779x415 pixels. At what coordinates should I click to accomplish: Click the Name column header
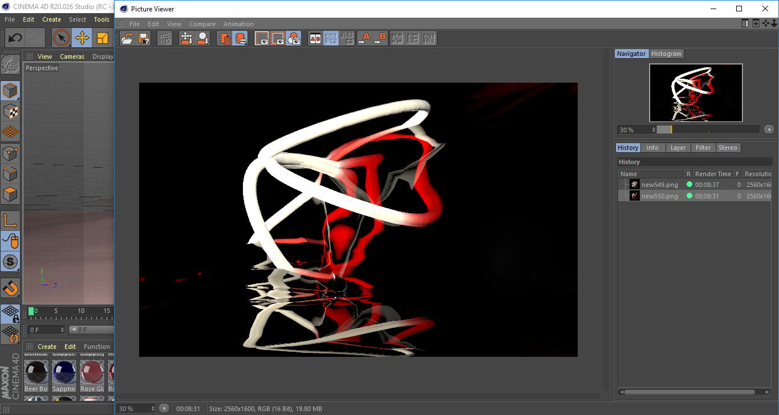point(651,174)
